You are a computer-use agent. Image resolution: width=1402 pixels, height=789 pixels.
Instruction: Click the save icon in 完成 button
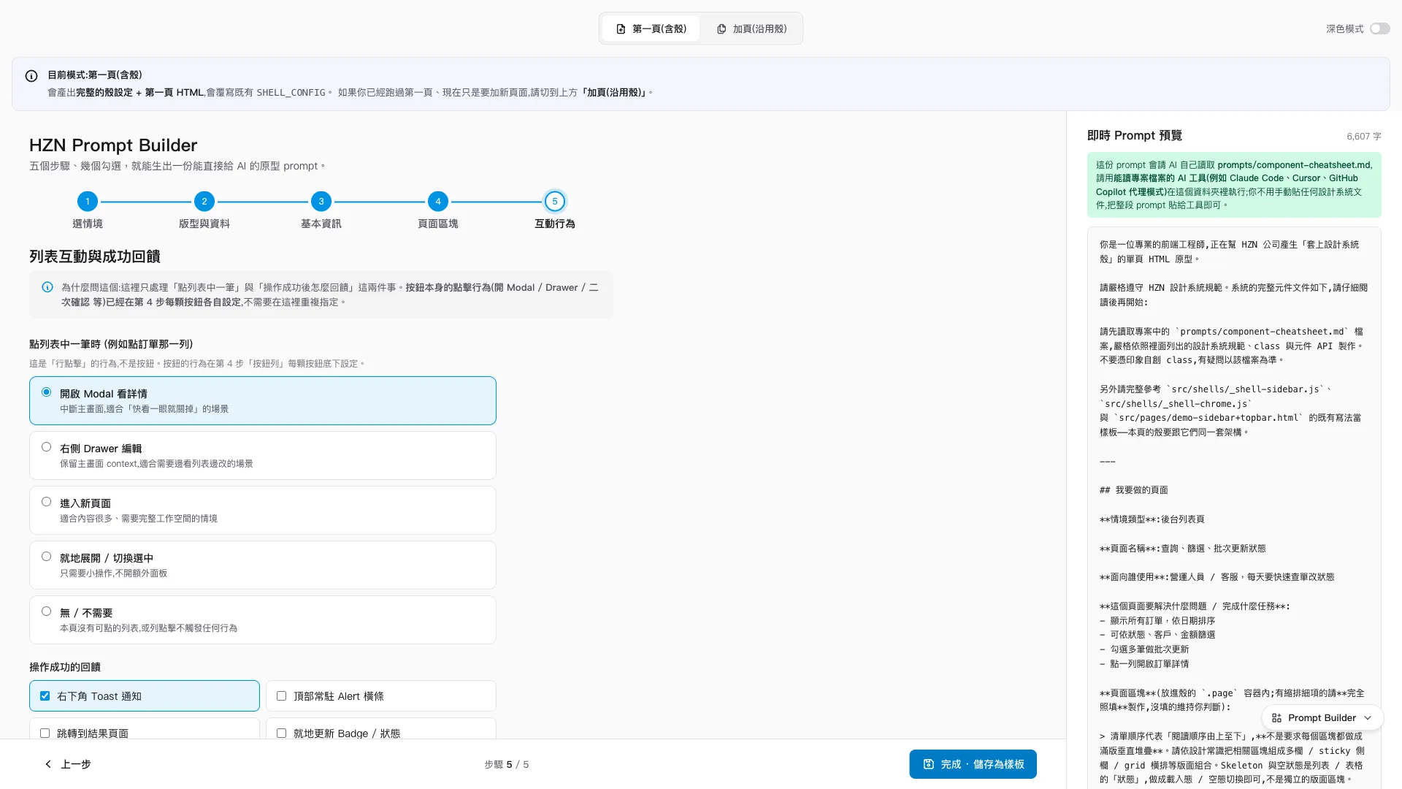tap(929, 764)
